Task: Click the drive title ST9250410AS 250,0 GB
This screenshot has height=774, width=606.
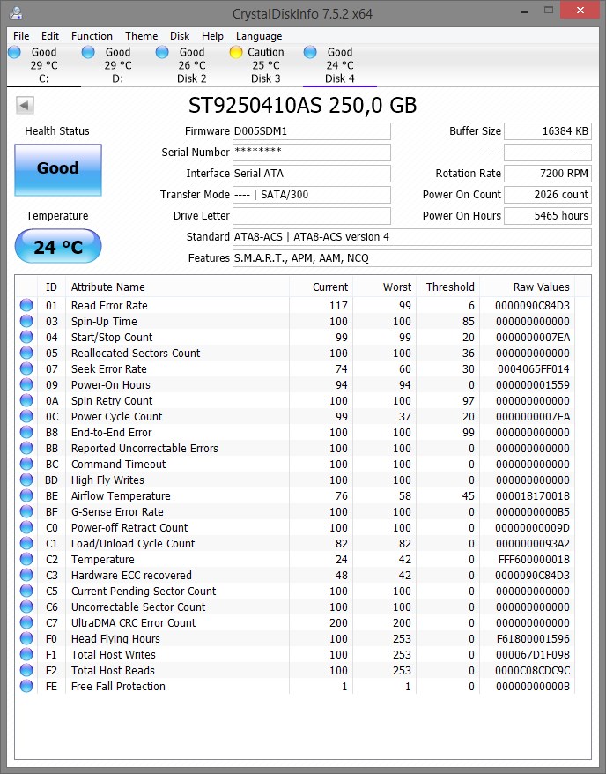Action: click(x=302, y=105)
